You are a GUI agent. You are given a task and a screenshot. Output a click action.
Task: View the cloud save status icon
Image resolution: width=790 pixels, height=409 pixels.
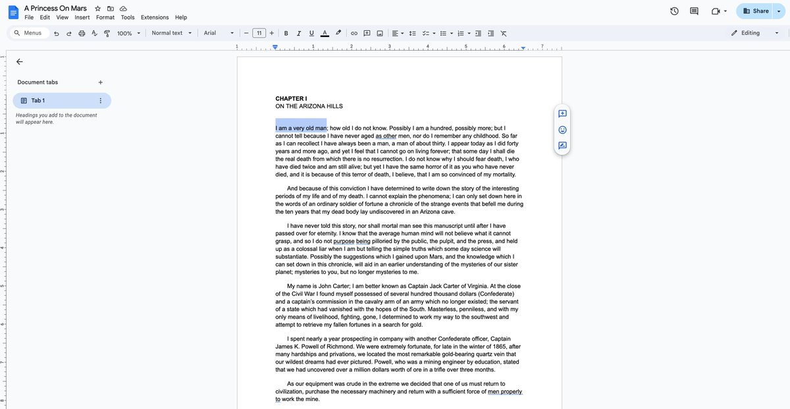click(x=123, y=9)
